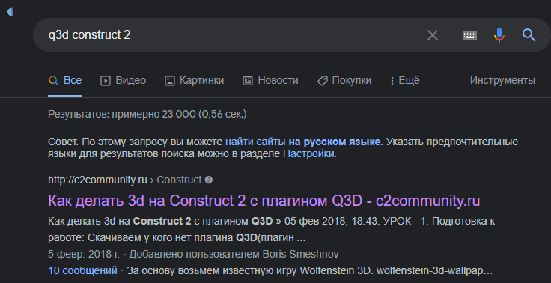Open result 'Как делать 3d на Construct 2'
Screen dimensions: 551x283
(x=264, y=201)
